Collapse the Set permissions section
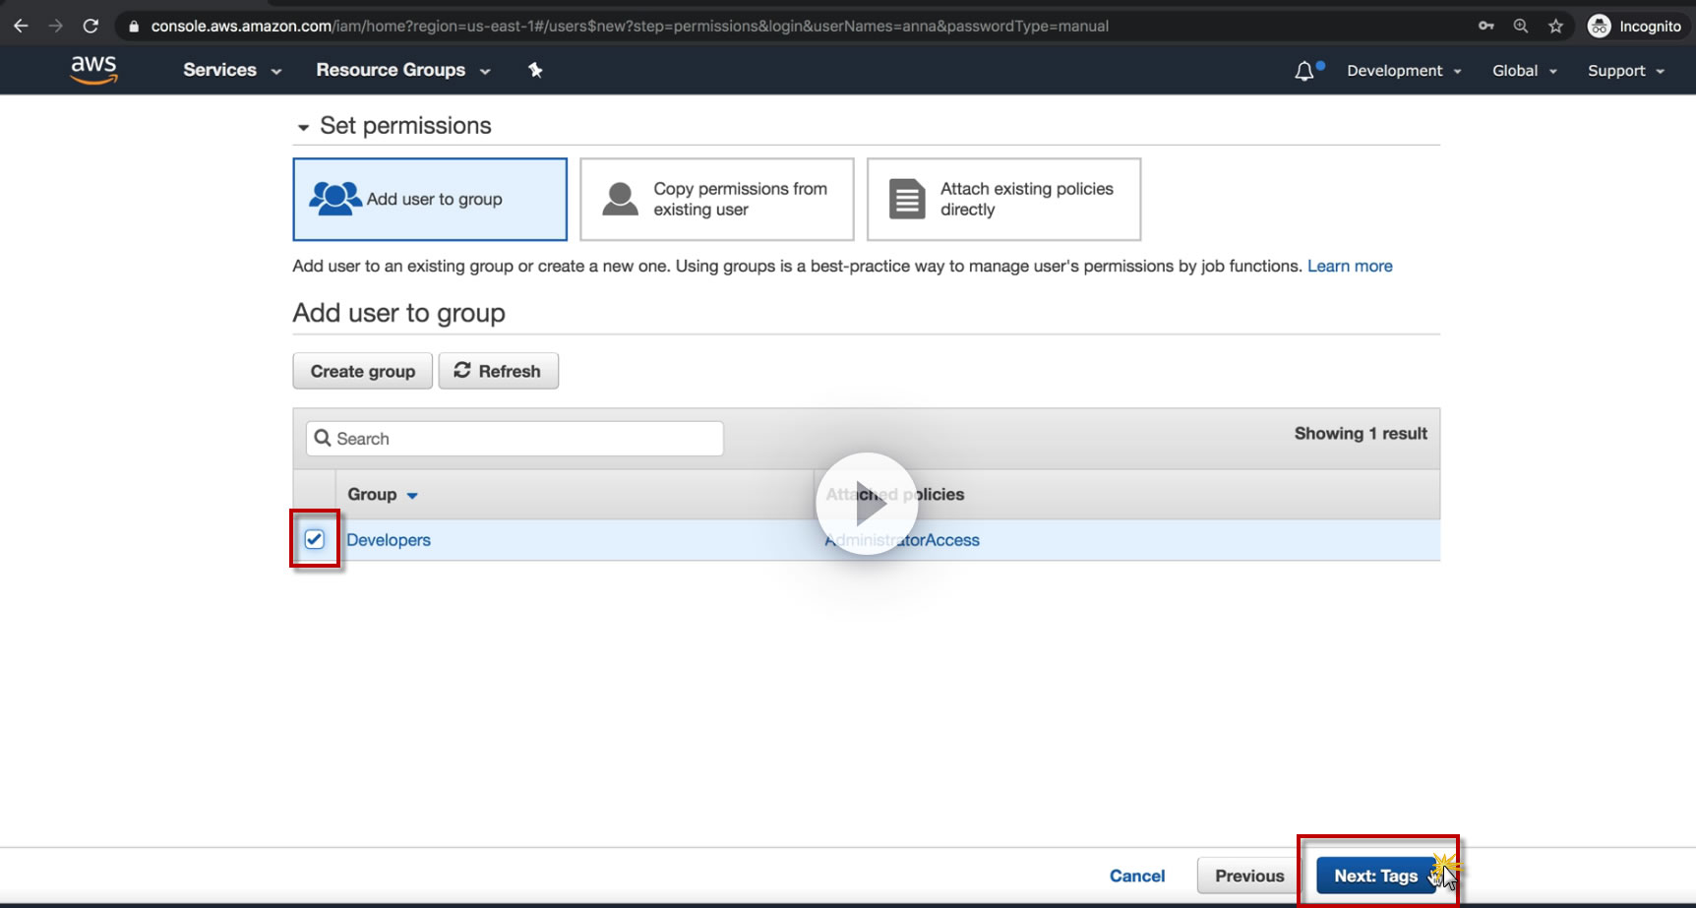The height and width of the screenshot is (908, 1696). (303, 127)
